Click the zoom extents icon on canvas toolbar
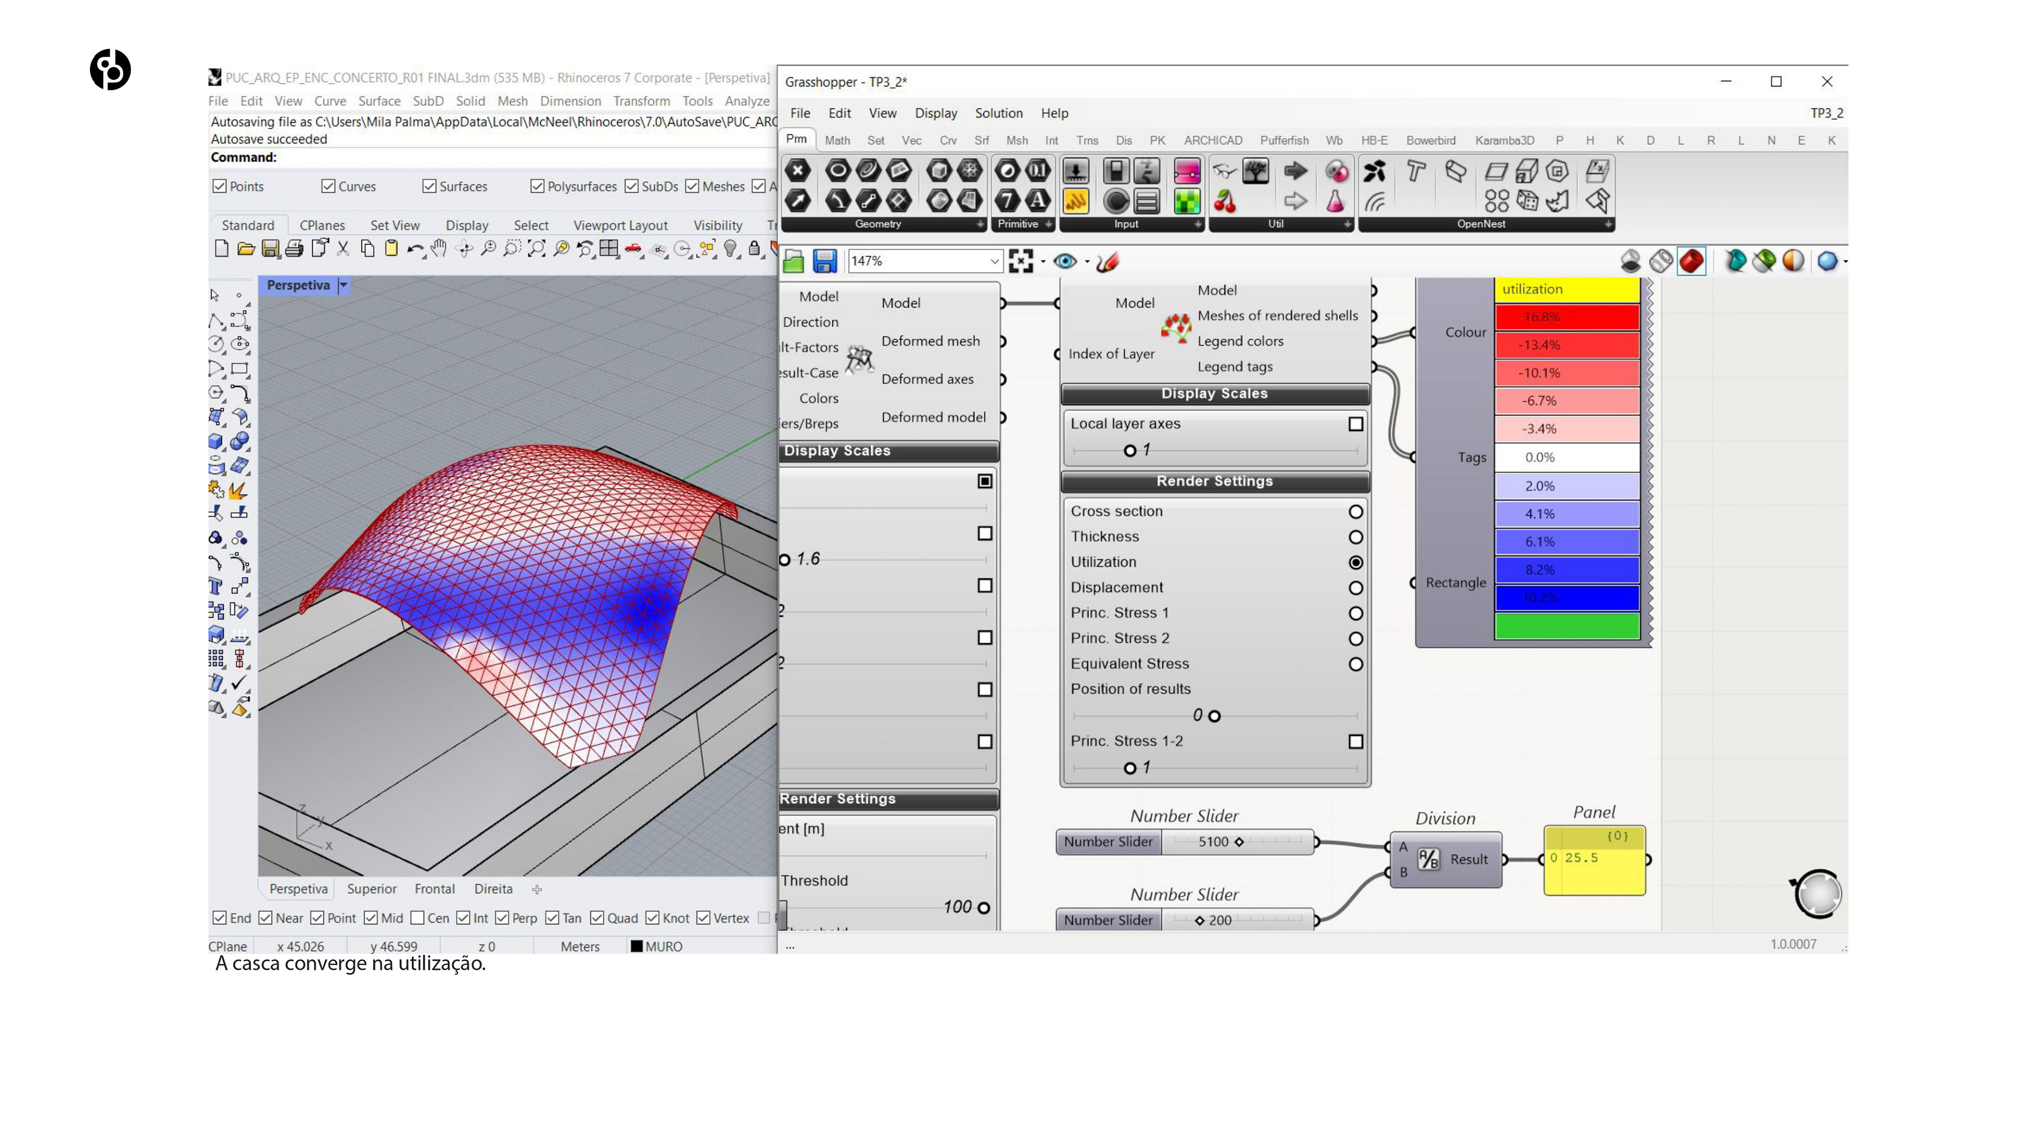The image size is (2034, 1144). (1020, 261)
